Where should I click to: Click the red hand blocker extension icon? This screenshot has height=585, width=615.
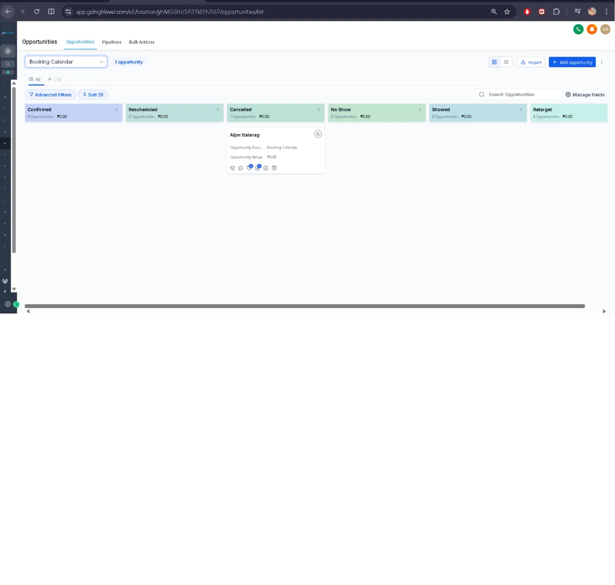[527, 11]
